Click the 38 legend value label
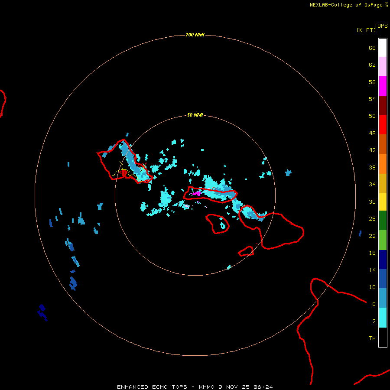 372,168
